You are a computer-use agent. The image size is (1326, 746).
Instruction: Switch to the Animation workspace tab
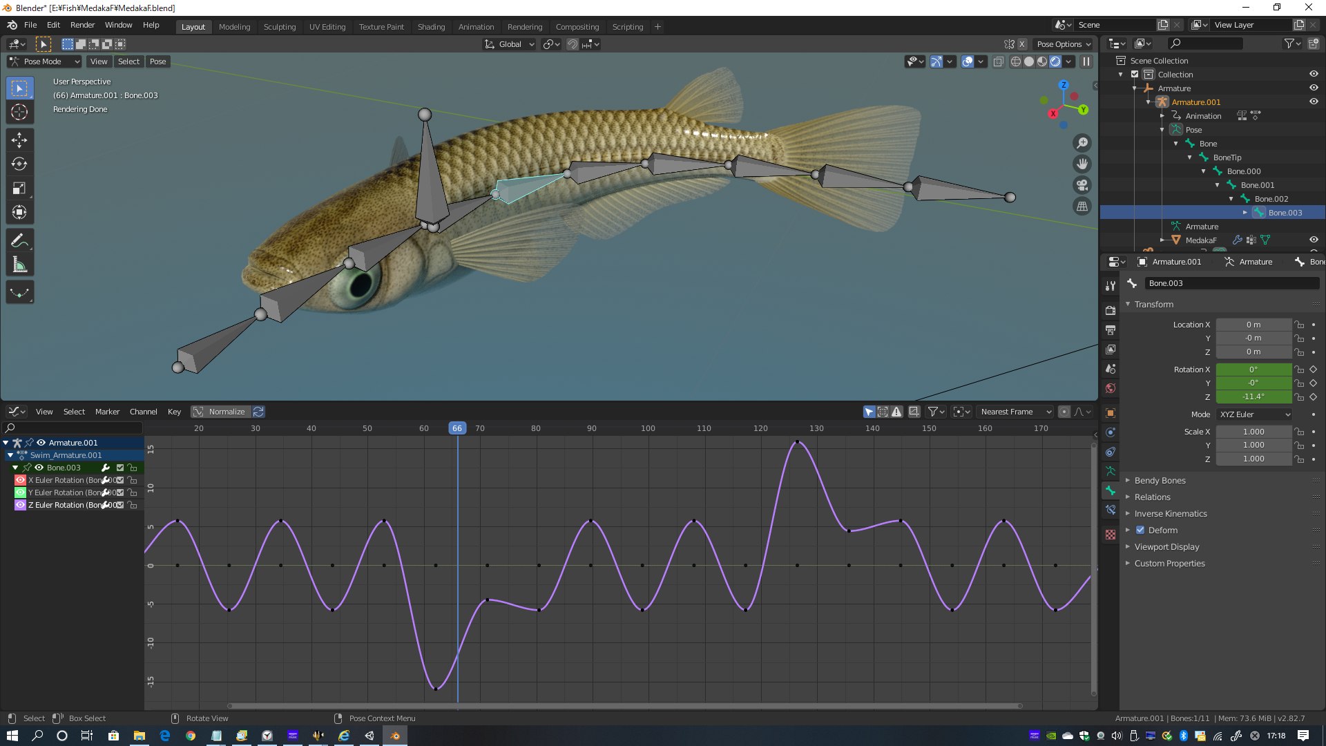[x=476, y=27]
